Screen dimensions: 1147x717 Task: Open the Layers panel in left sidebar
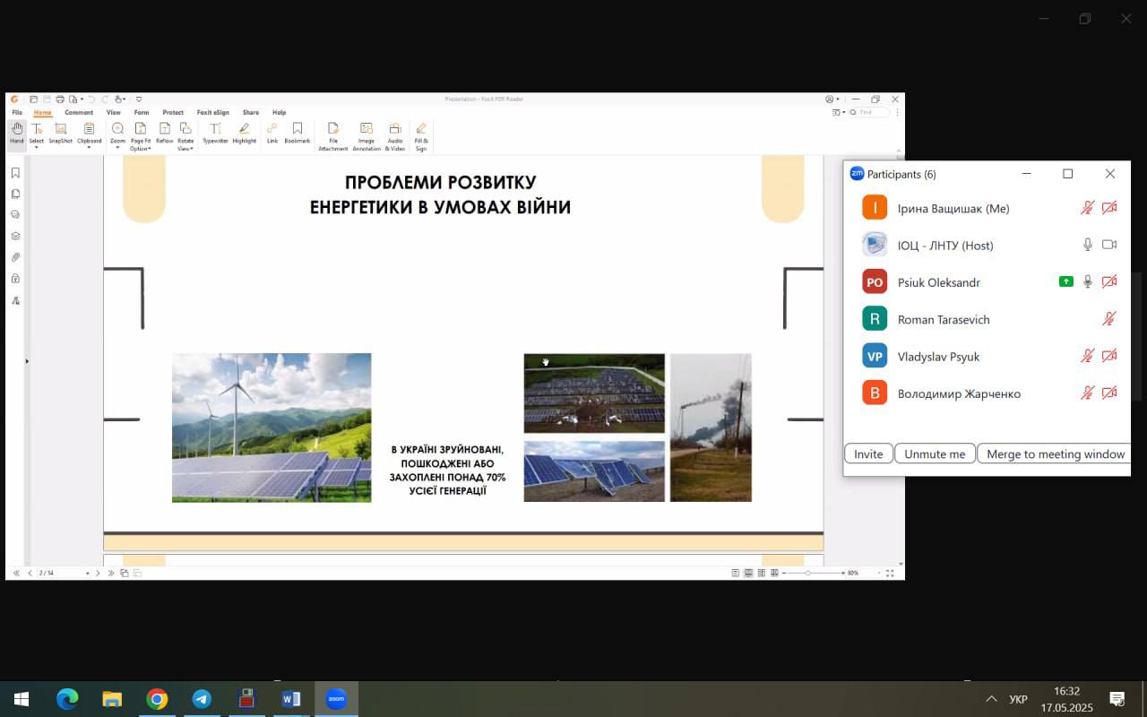pyautogui.click(x=16, y=237)
